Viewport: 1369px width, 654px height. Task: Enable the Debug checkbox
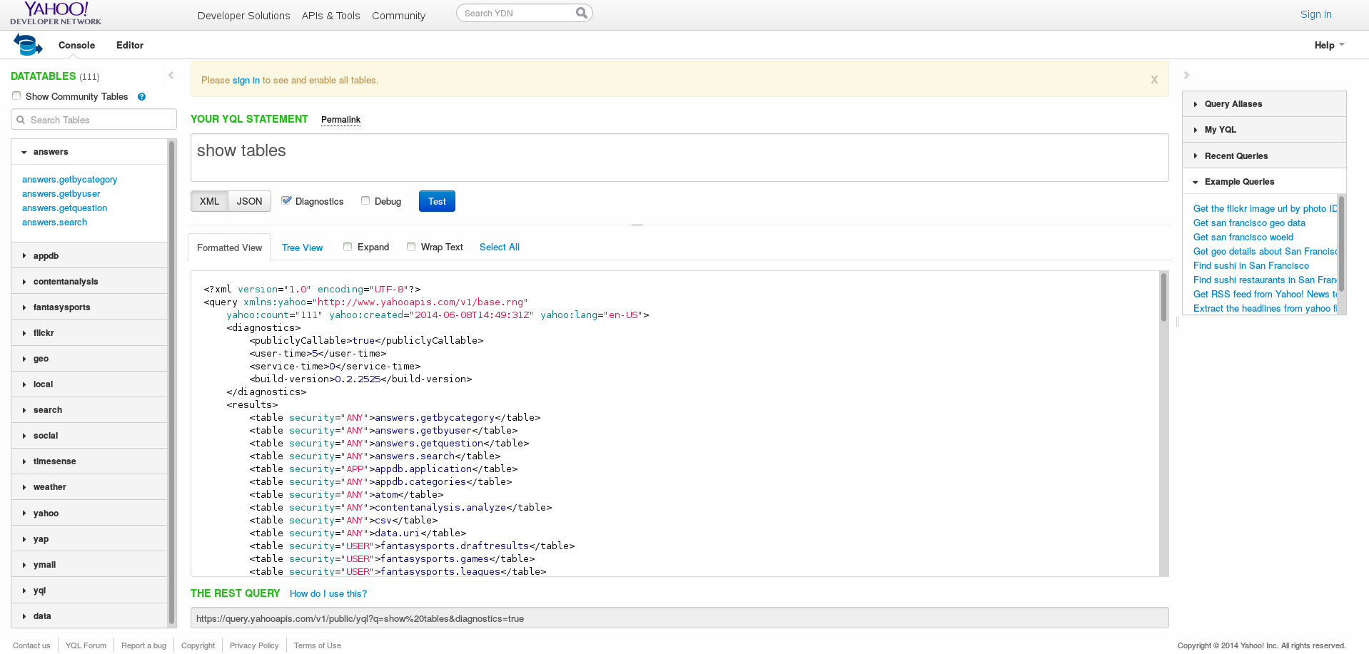(365, 200)
